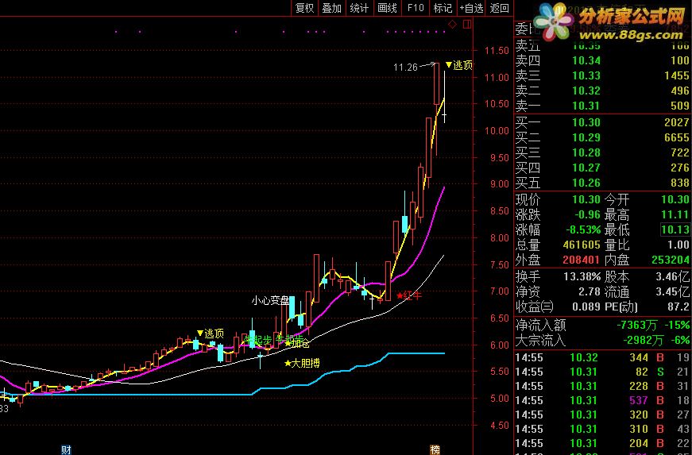Click the top ▼逃顶 signal marker
692x455 pixels.
pos(459,65)
